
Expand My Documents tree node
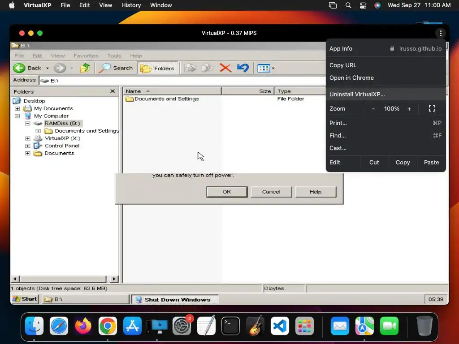point(17,108)
